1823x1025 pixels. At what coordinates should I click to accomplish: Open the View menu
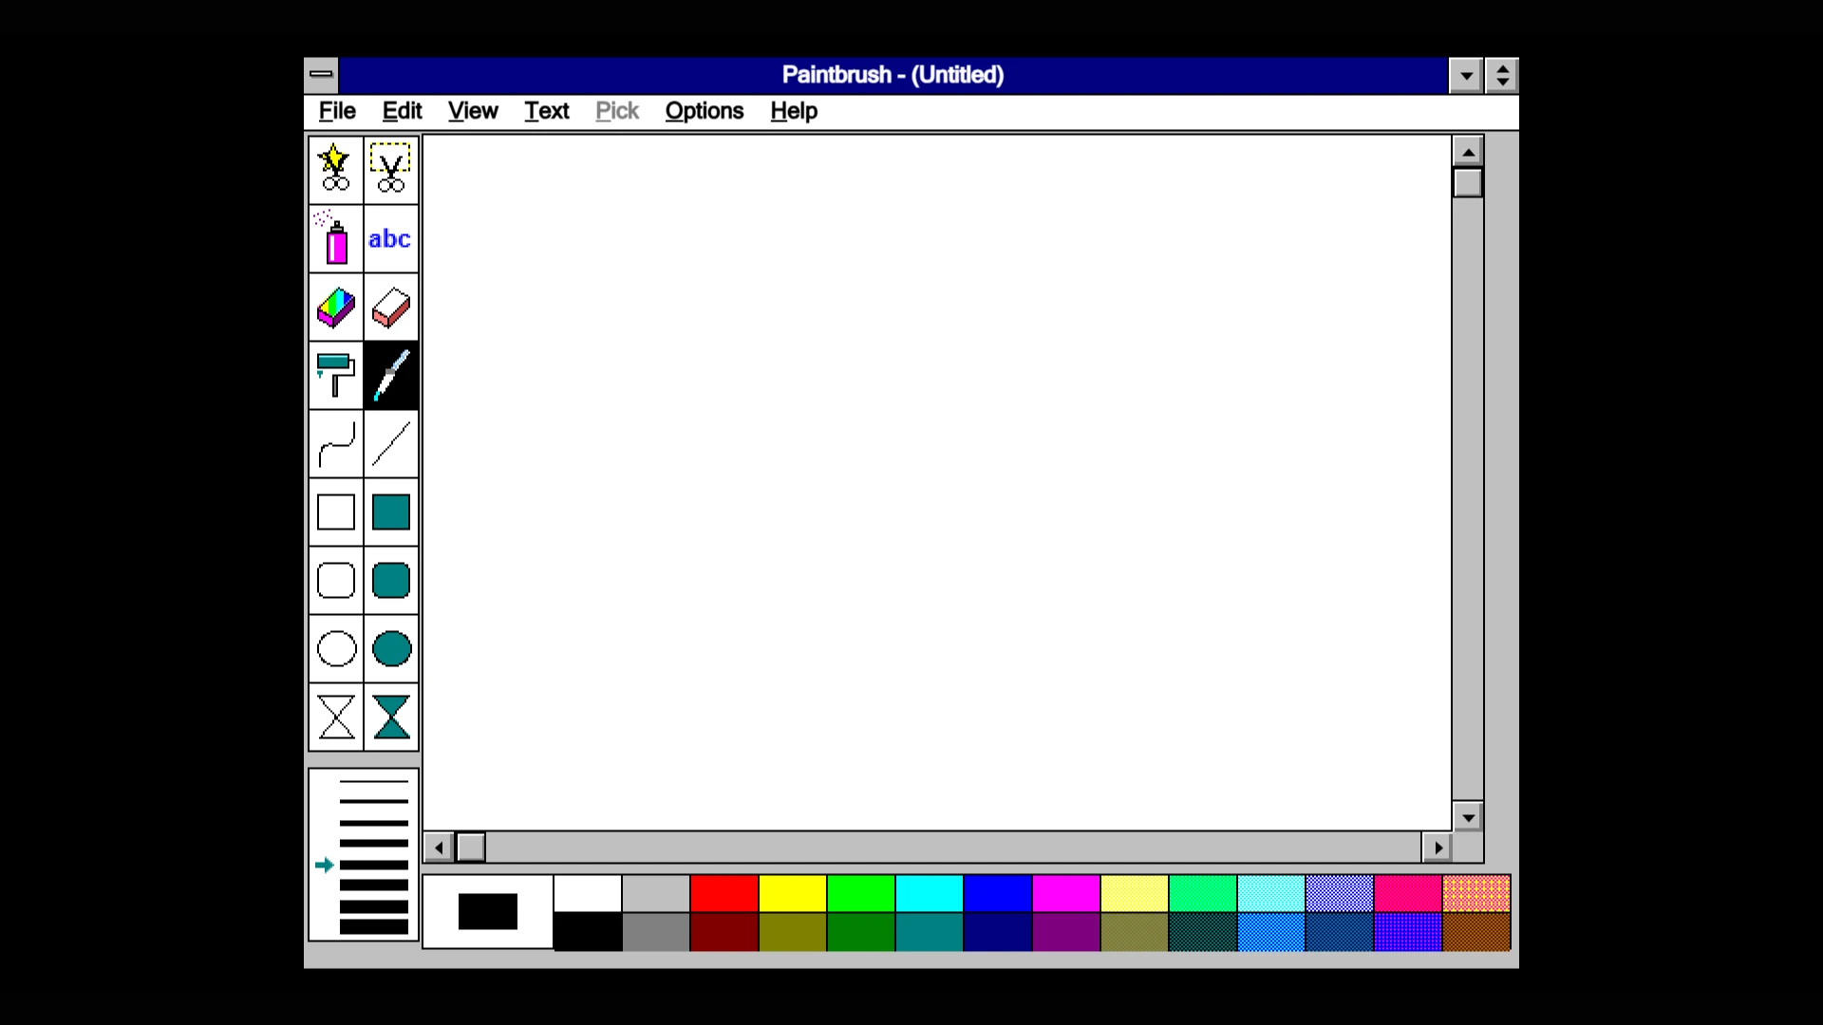473,111
